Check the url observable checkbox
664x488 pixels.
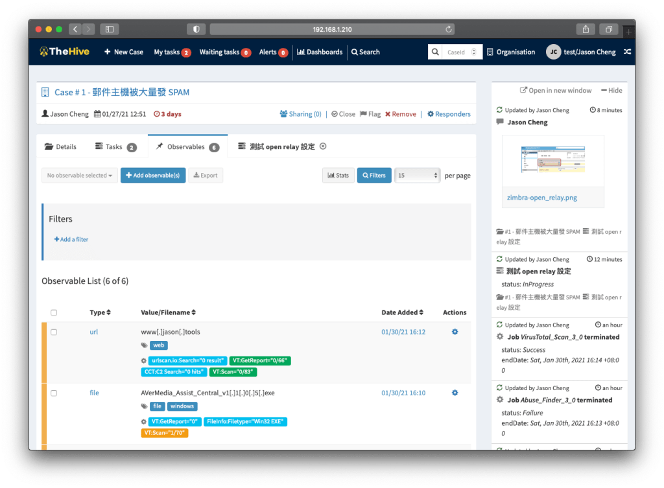coord(54,332)
